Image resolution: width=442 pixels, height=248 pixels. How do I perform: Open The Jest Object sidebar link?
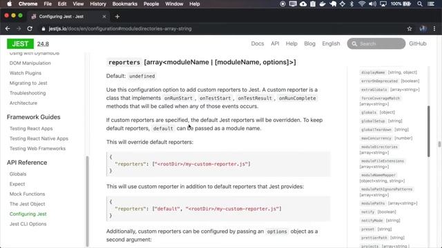tap(28, 204)
